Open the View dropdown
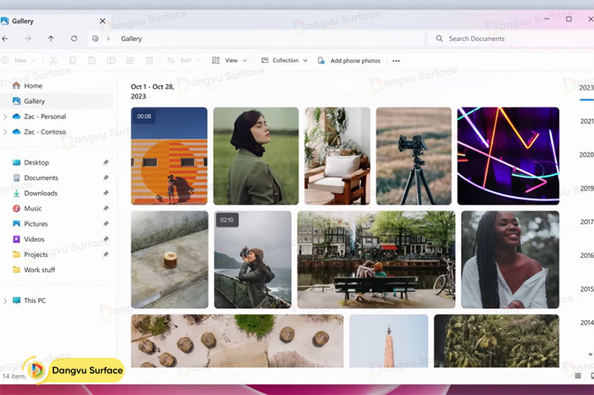This screenshot has width=594, height=395. [229, 61]
